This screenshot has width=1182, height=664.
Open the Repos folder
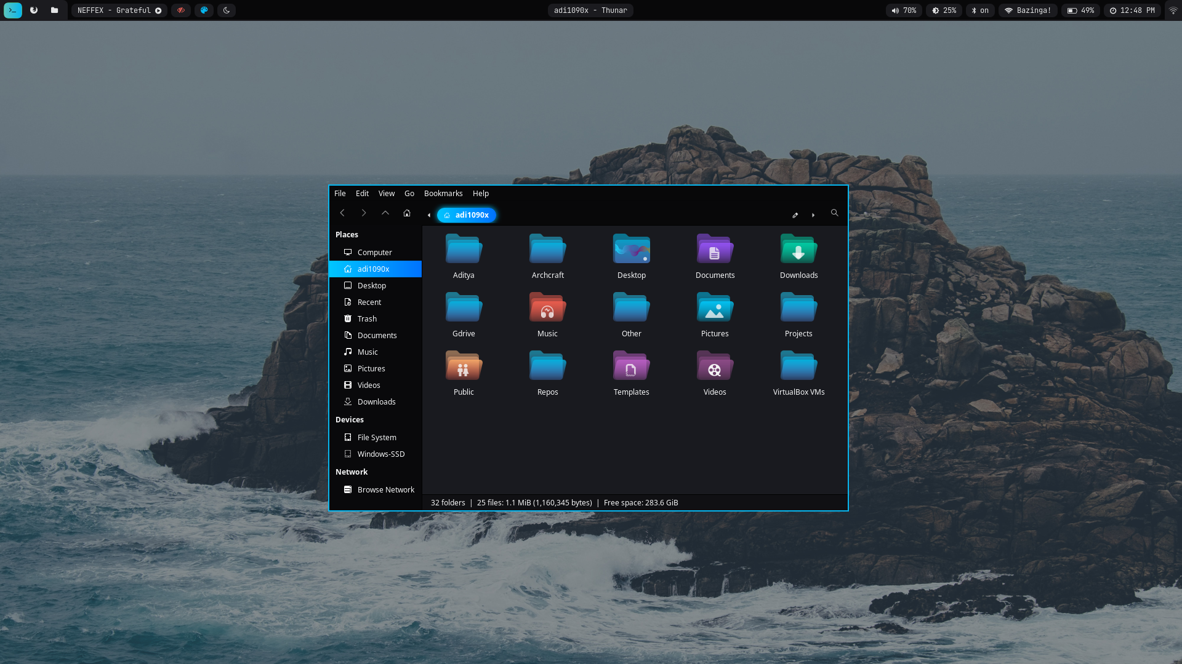(547, 373)
